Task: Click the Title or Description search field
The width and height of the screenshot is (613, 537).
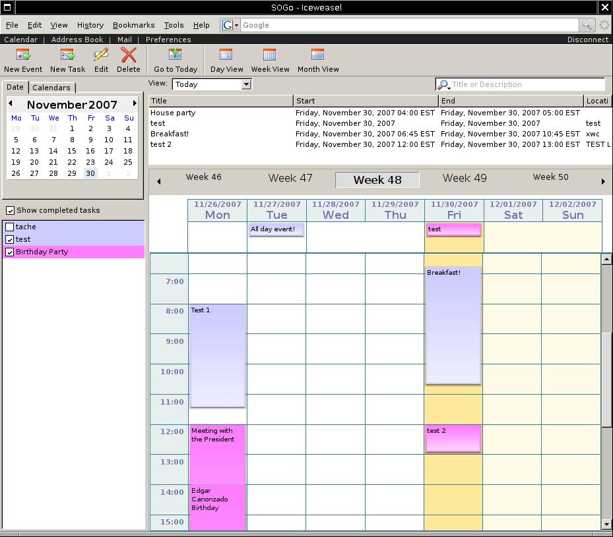Action: (x=527, y=84)
